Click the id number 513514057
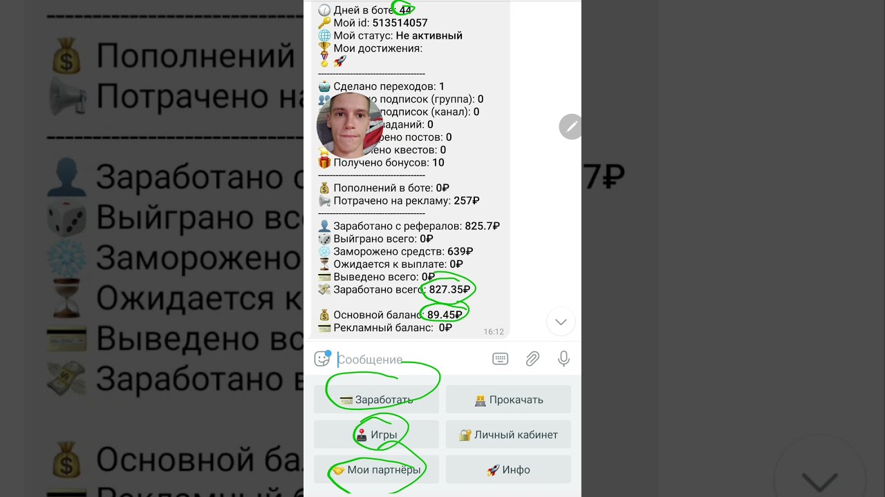This screenshot has width=885, height=497. 400,23
